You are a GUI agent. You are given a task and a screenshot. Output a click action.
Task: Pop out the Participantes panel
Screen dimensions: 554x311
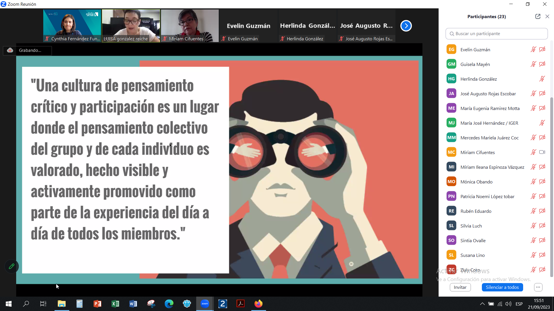538,16
